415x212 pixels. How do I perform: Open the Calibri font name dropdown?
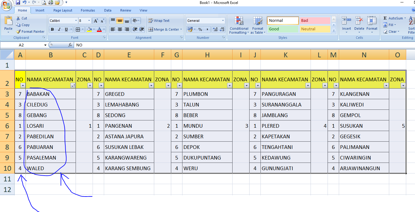[76, 21]
